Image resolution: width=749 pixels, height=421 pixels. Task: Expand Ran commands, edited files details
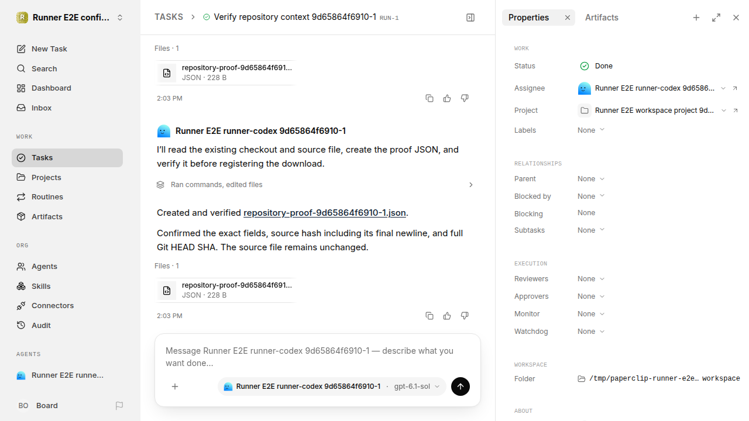pyautogui.click(x=315, y=185)
